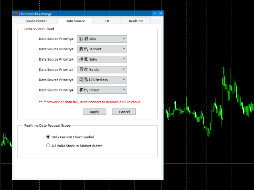Click the ChinaStockExchange app icon in title bar
The width and height of the screenshot is (254, 190).
click(15, 14)
